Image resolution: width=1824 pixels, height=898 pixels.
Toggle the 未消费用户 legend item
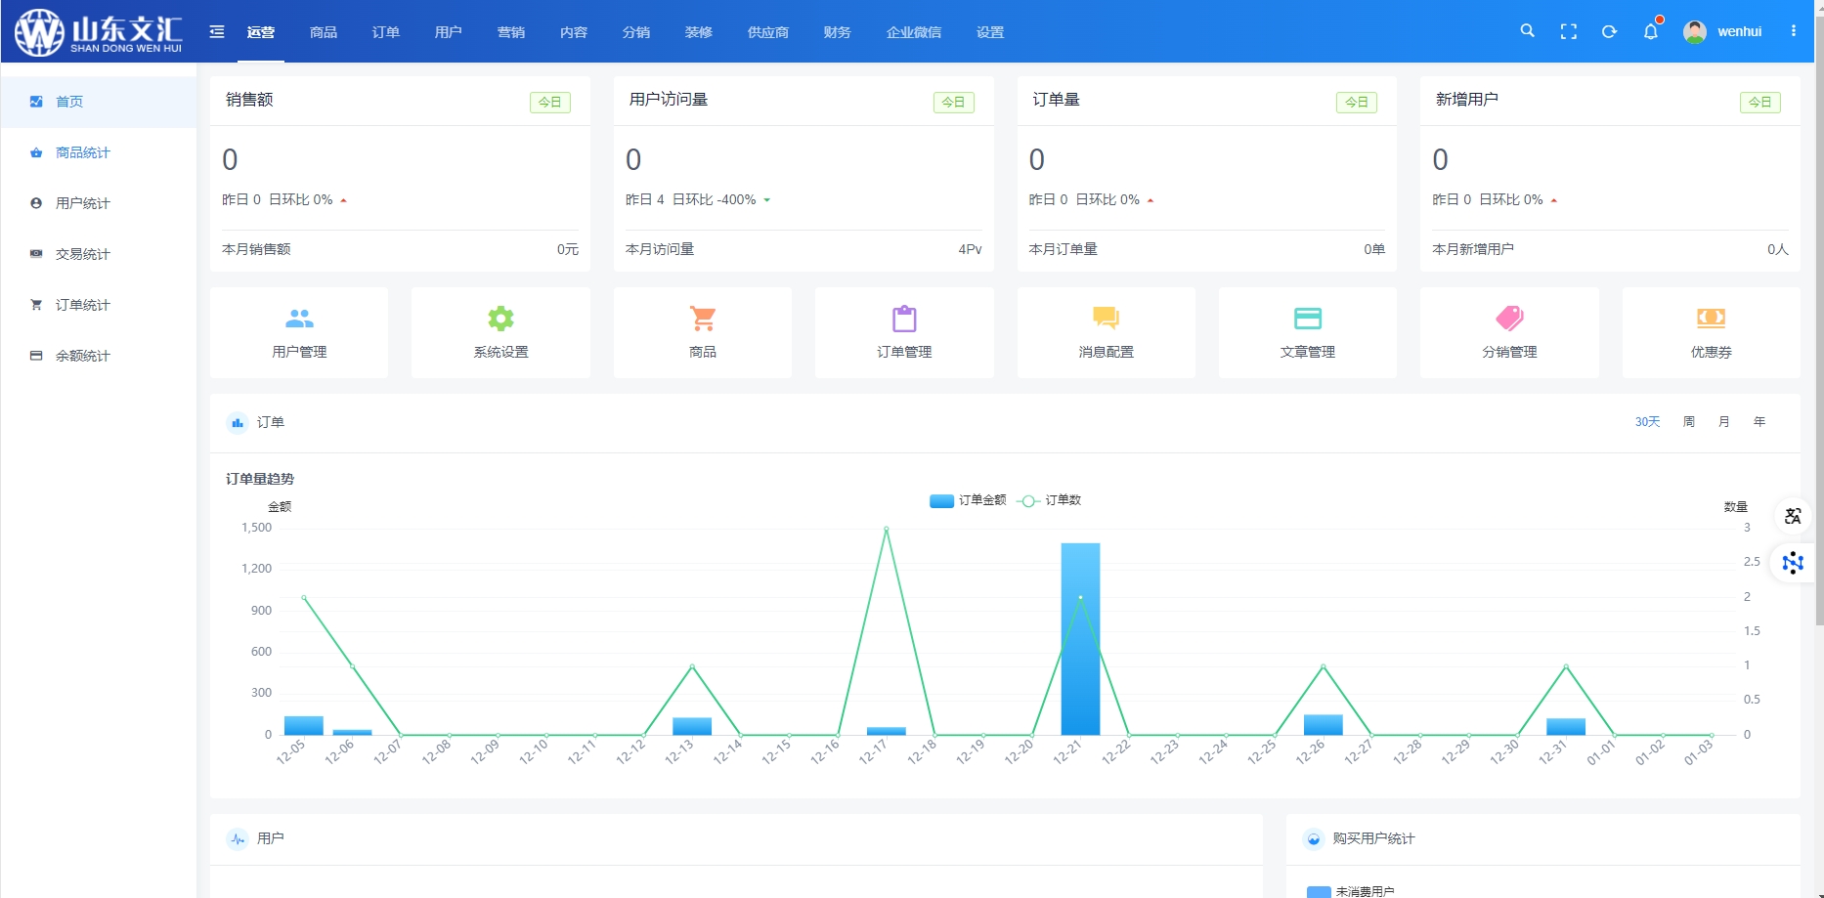tap(1351, 891)
